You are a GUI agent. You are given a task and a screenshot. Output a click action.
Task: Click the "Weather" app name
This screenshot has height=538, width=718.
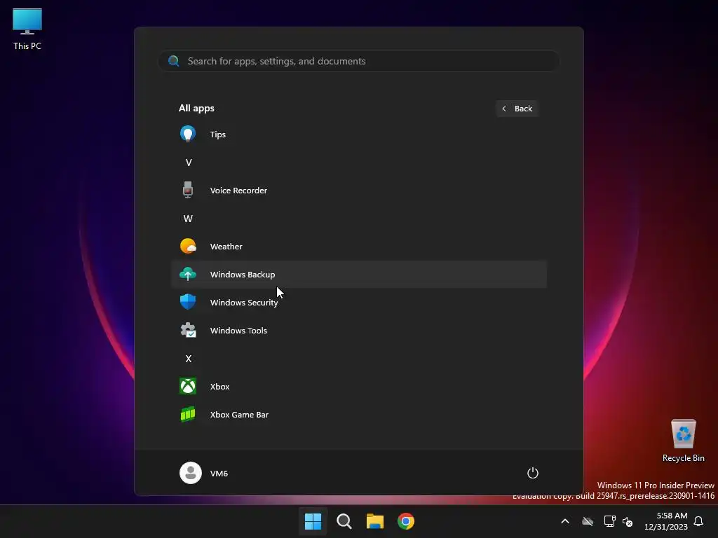(x=226, y=246)
